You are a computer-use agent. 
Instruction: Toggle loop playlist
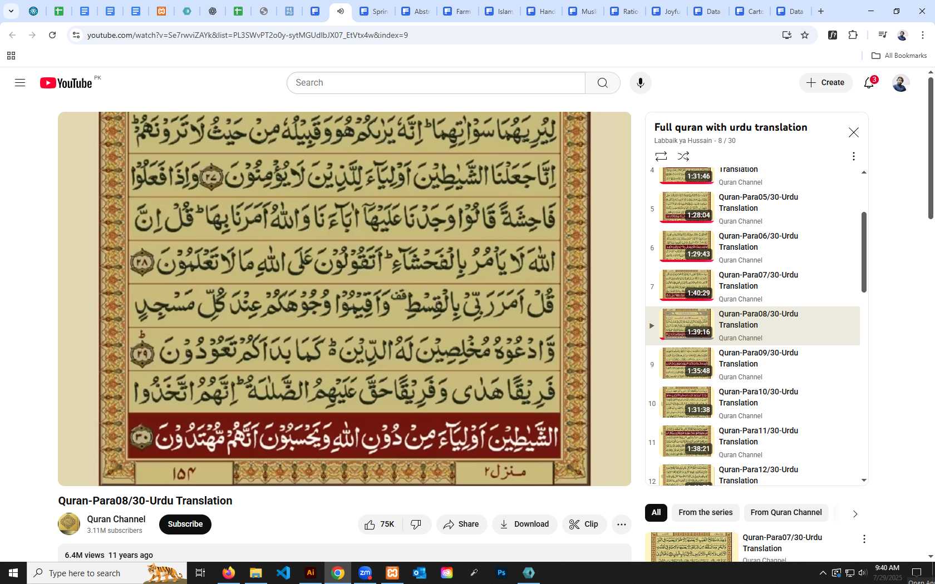coord(661,156)
